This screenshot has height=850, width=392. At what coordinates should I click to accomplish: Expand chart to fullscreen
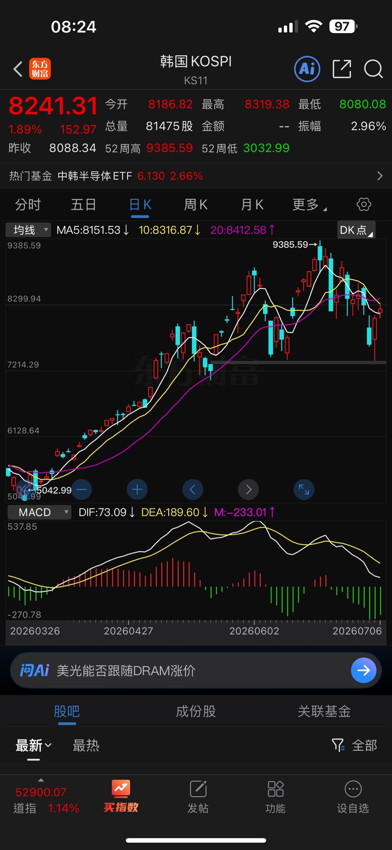[303, 489]
